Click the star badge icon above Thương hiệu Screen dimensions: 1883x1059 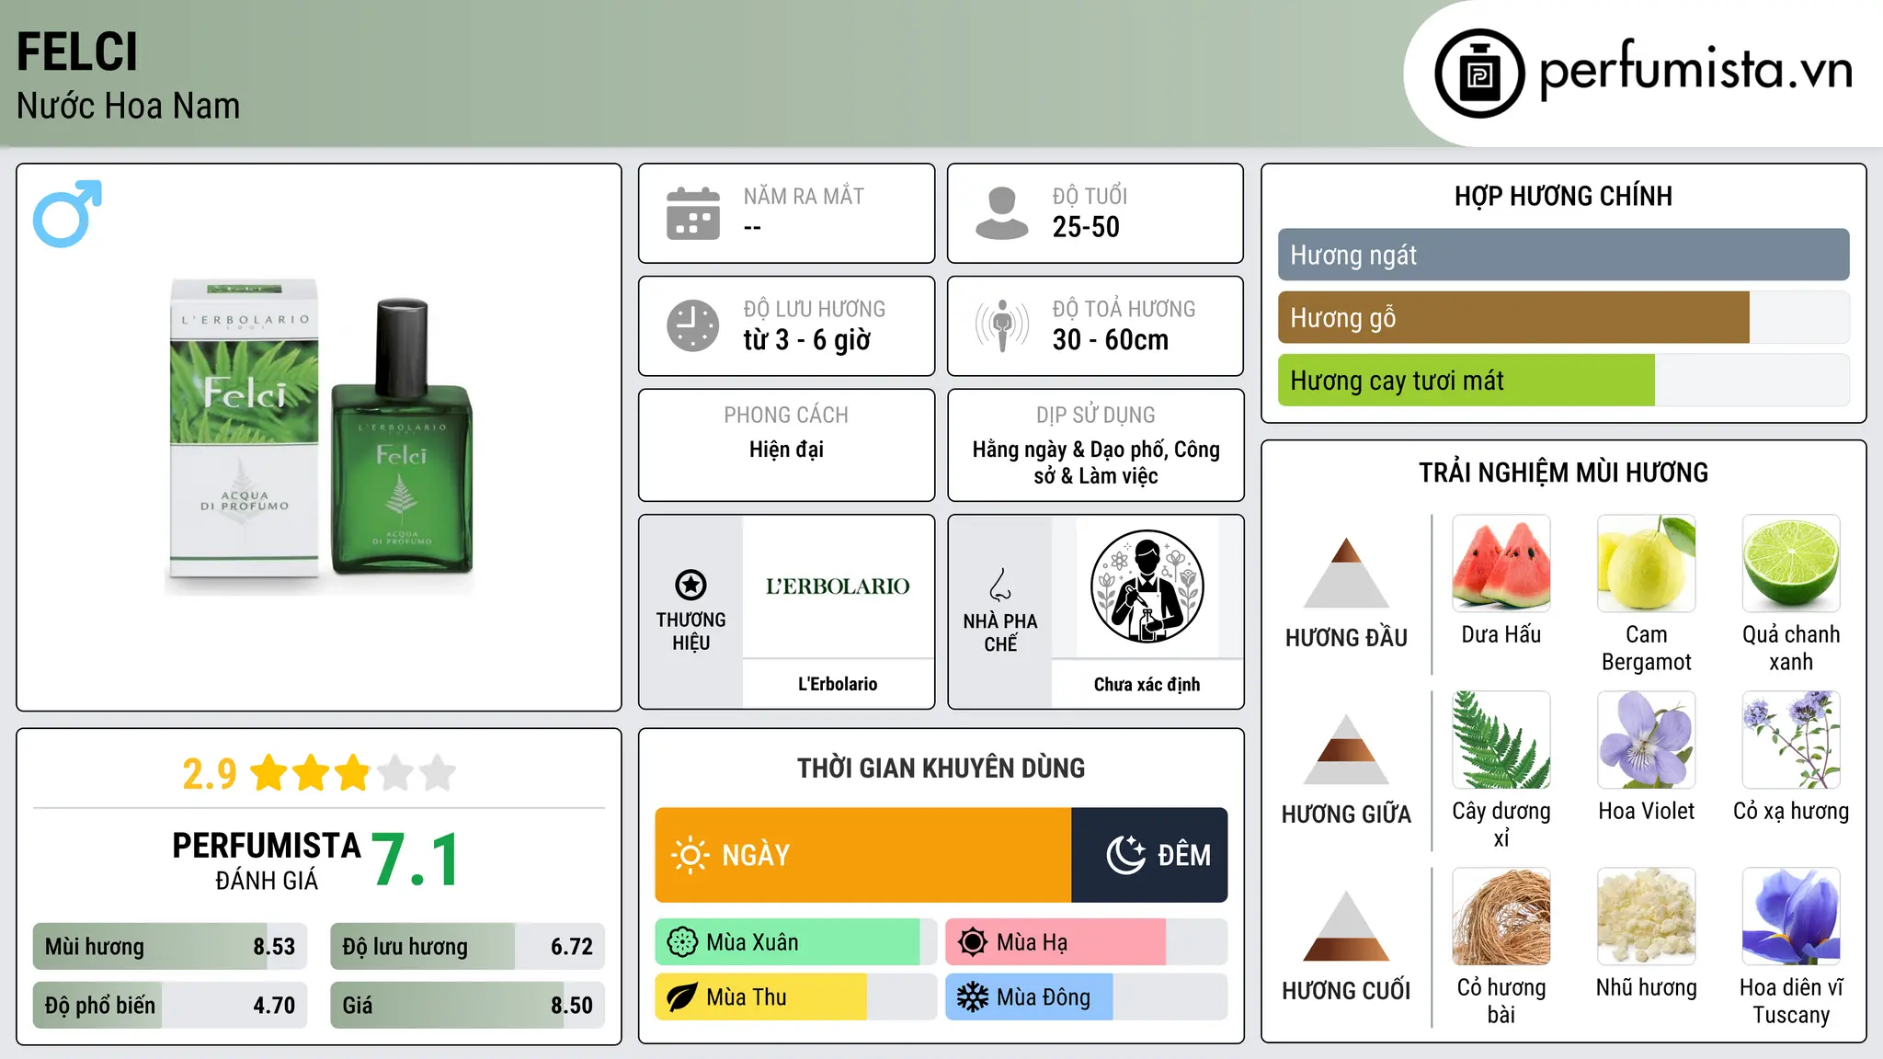click(x=690, y=585)
